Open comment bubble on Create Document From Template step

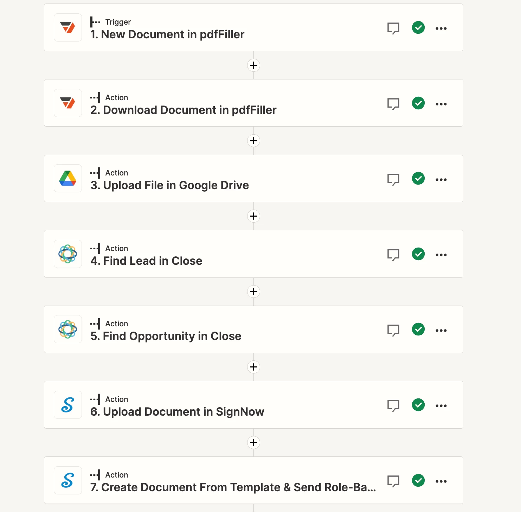point(393,481)
